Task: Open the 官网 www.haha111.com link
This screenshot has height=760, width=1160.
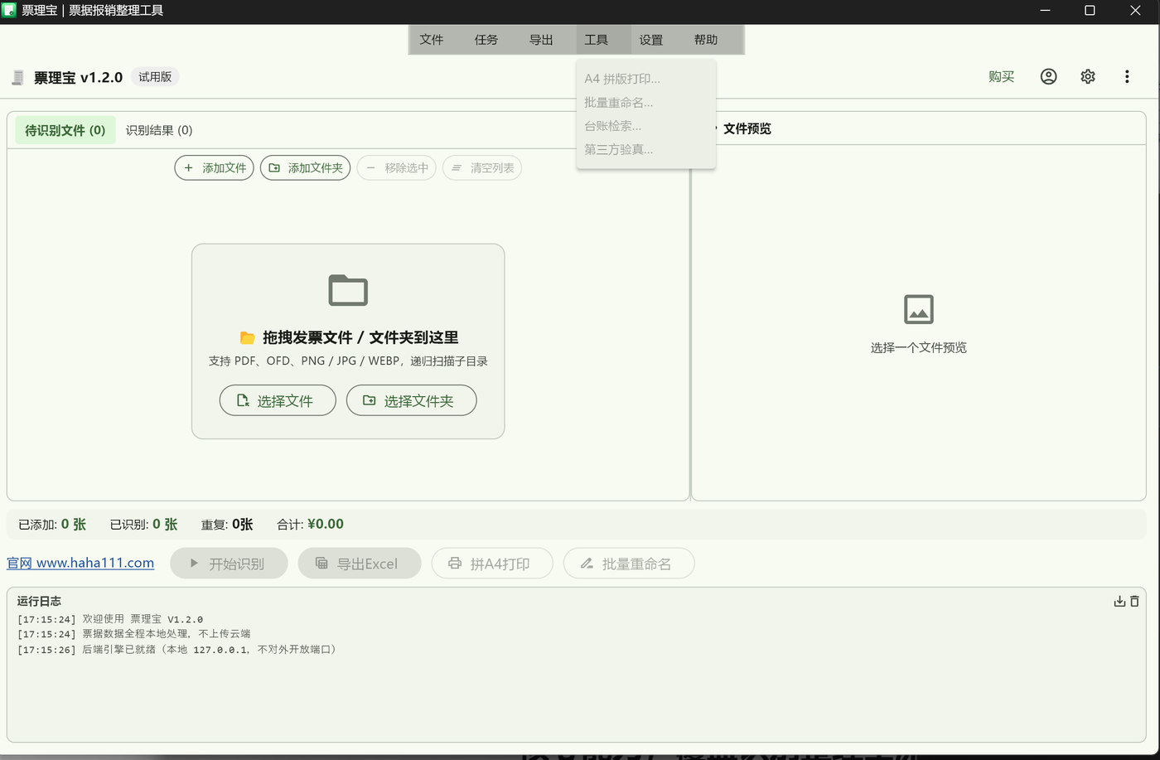Action: point(80,563)
